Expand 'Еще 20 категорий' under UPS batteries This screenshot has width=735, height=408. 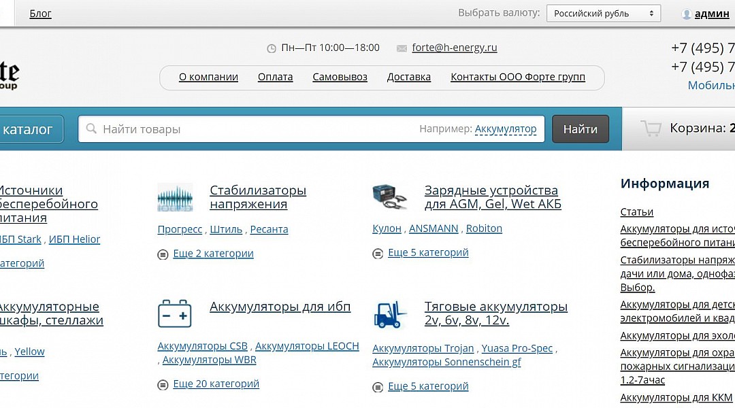coord(216,384)
